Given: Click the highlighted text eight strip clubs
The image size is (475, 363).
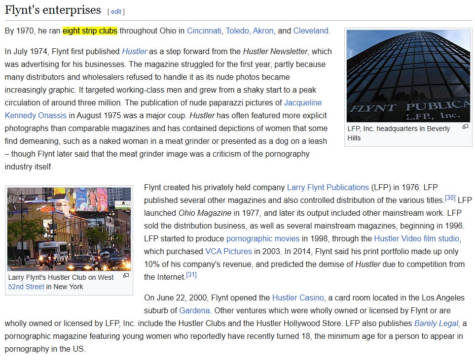Looking at the screenshot, I should [x=90, y=31].
